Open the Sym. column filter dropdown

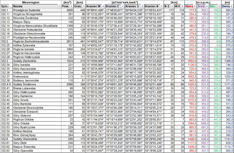coord(10,6)
